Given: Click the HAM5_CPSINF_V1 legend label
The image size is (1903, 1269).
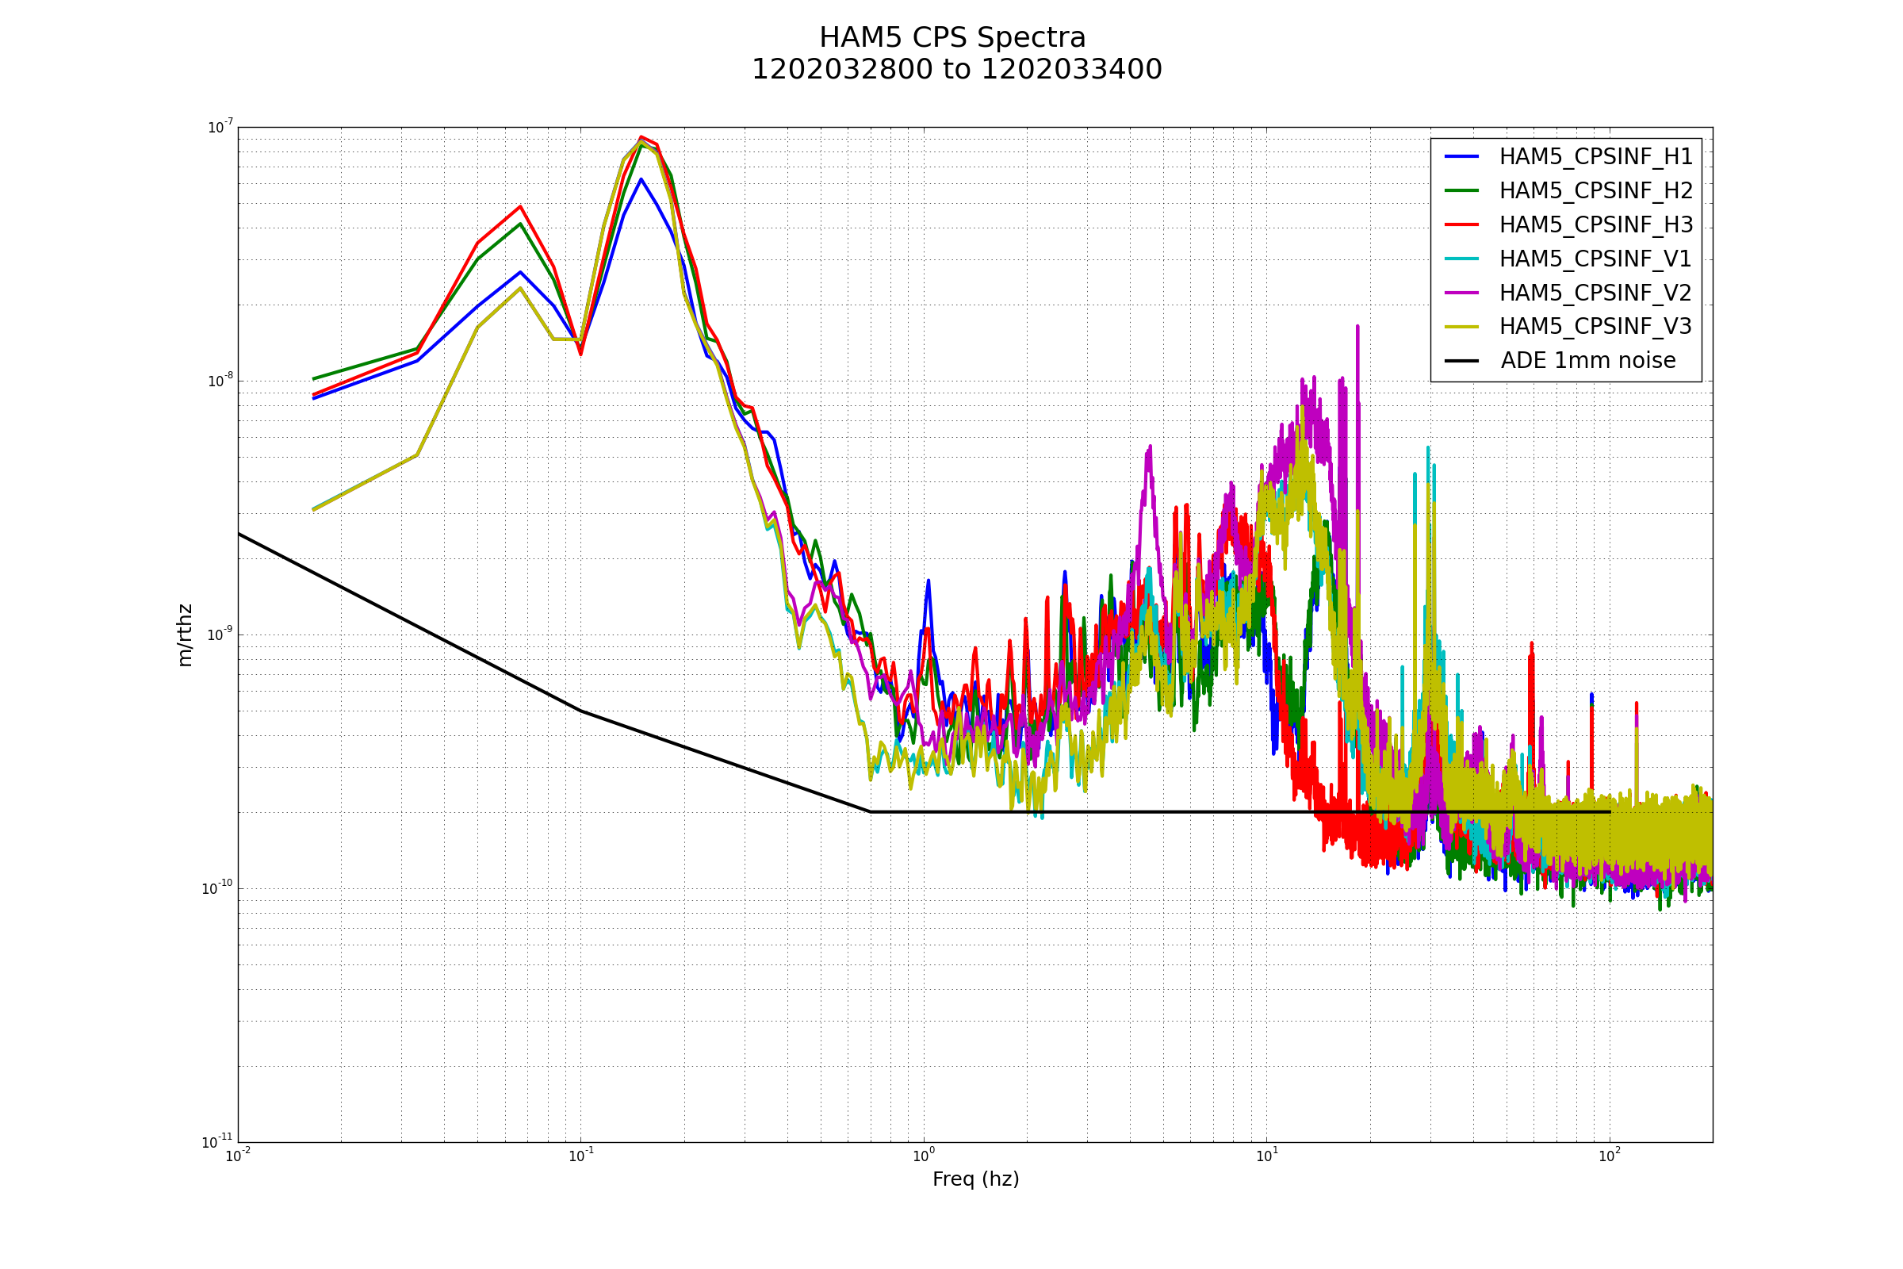Looking at the screenshot, I should 1595,259.
